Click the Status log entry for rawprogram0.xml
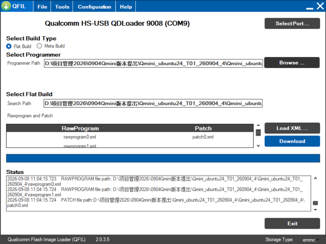Image resolution: width=326 pixels, height=244 pixels. [155, 181]
